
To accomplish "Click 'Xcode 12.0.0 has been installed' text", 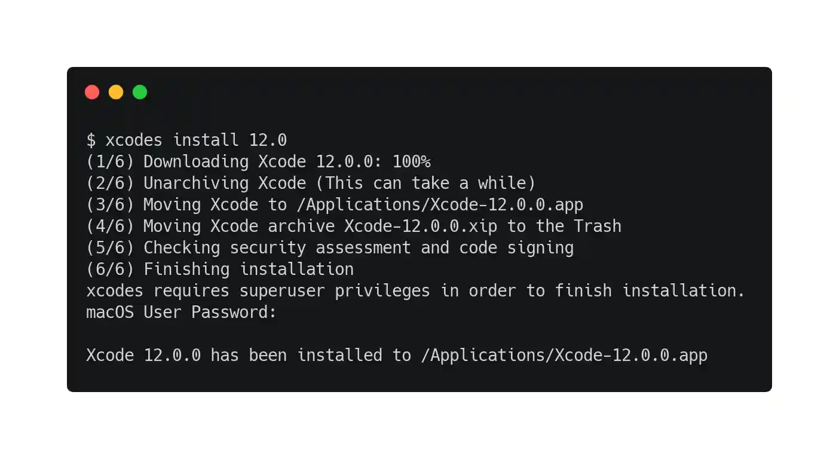I will tap(234, 356).
